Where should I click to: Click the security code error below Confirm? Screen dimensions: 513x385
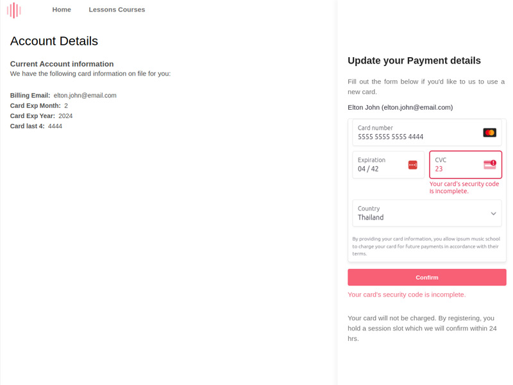tap(407, 295)
